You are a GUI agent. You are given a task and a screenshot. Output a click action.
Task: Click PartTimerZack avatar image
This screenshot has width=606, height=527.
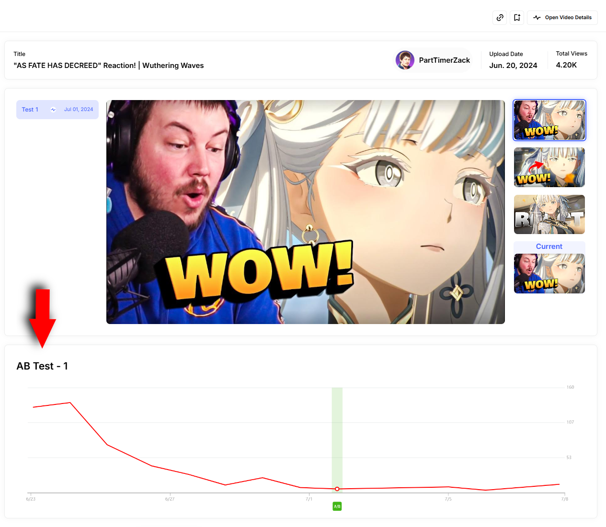coord(405,60)
